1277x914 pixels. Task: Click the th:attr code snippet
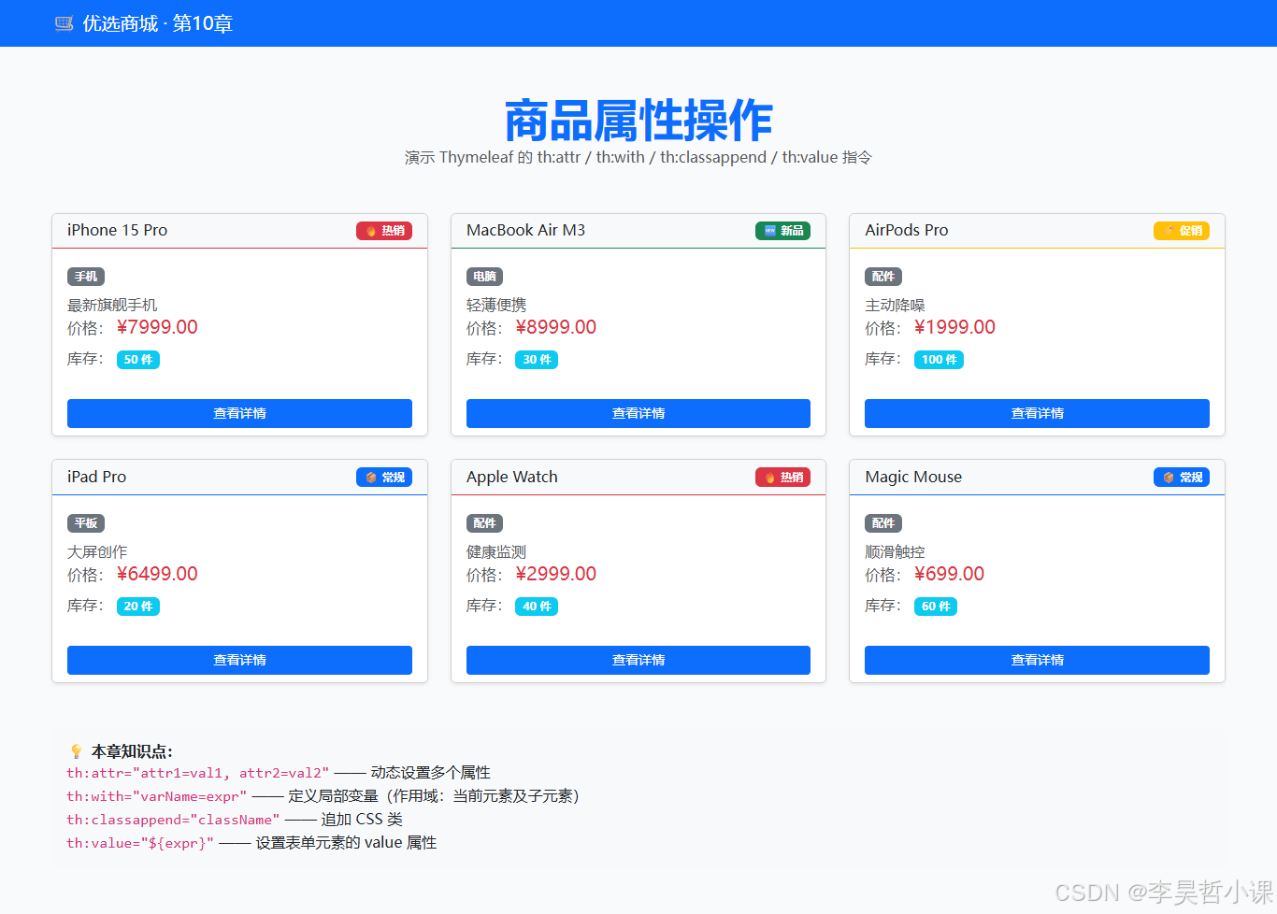point(198,773)
